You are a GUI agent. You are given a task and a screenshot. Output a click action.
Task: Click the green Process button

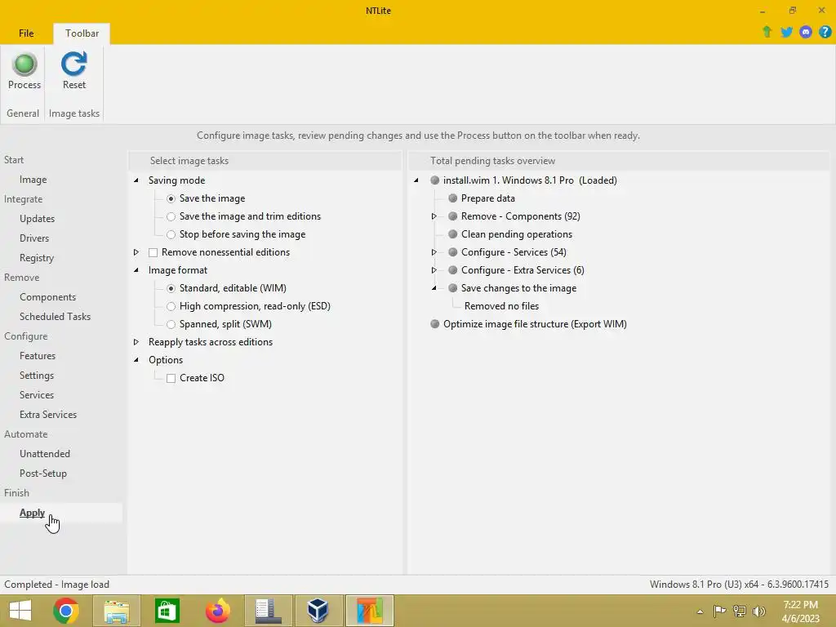point(24,71)
